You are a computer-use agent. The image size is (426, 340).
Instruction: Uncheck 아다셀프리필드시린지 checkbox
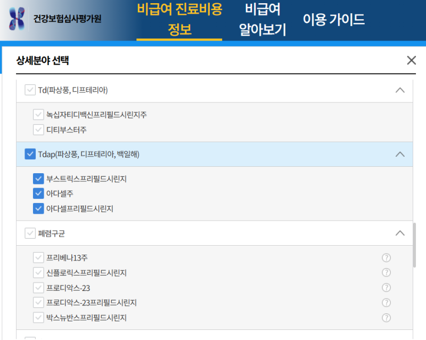pyautogui.click(x=38, y=208)
